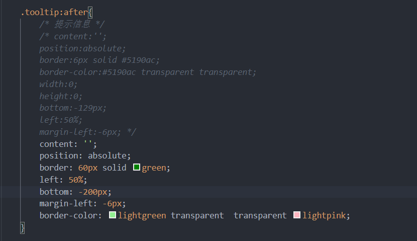Click the word lightgreen in border-color
Viewport: 417px width, 241px height.
click(x=142, y=215)
